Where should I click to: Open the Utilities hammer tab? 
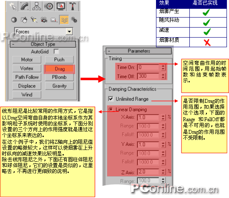[x=73, y=6]
